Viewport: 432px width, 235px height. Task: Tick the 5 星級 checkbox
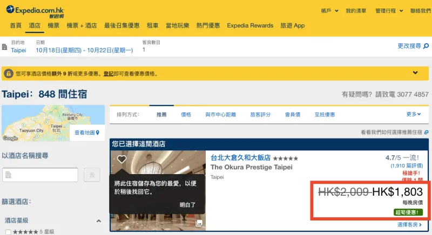pyautogui.click(x=8, y=232)
